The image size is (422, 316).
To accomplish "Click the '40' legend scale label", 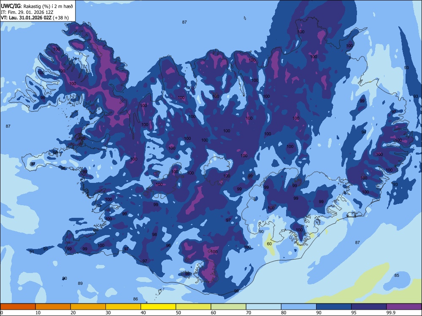I will pyautogui.click(x=143, y=313).
